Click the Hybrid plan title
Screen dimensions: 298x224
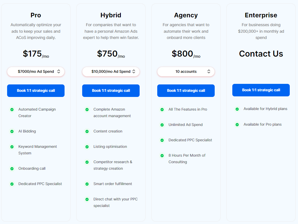(111, 15)
